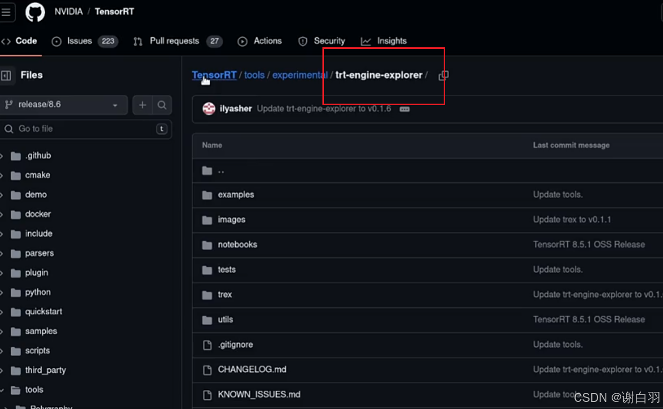Image resolution: width=663 pixels, height=409 pixels.
Task: Collapse the Files side panel icon
Action: [x=7, y=75]
